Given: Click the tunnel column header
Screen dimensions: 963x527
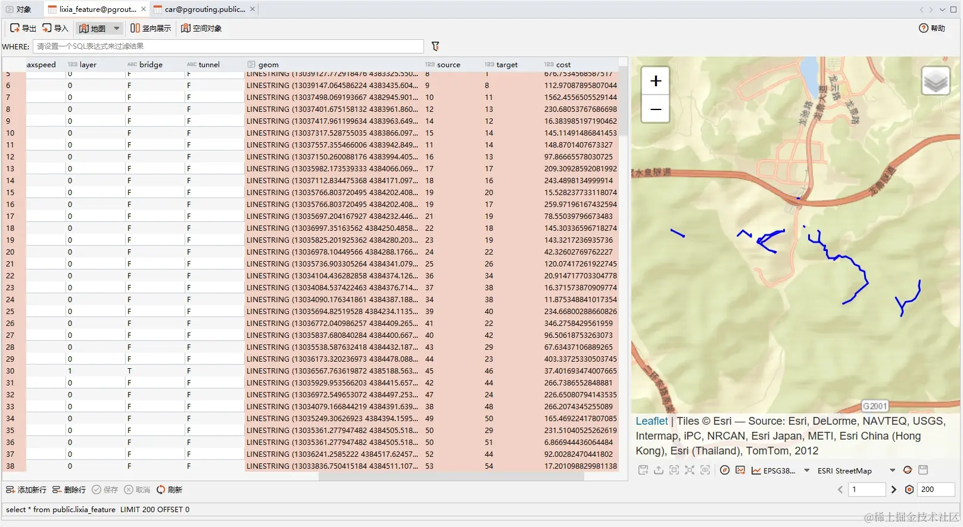Looking at the screenshot, I should 214,64.
